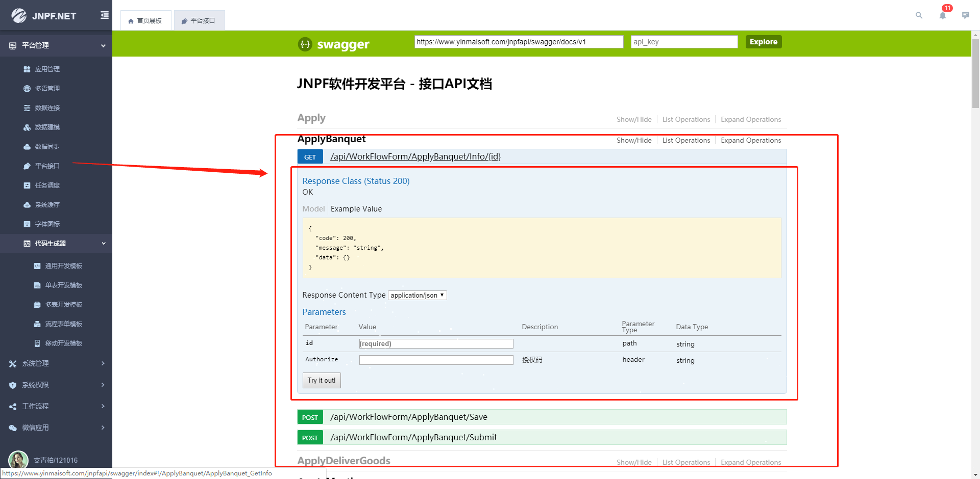The image size is (980, 479).
Task: Open the notifications bell icon
Action: coord(942,15)
